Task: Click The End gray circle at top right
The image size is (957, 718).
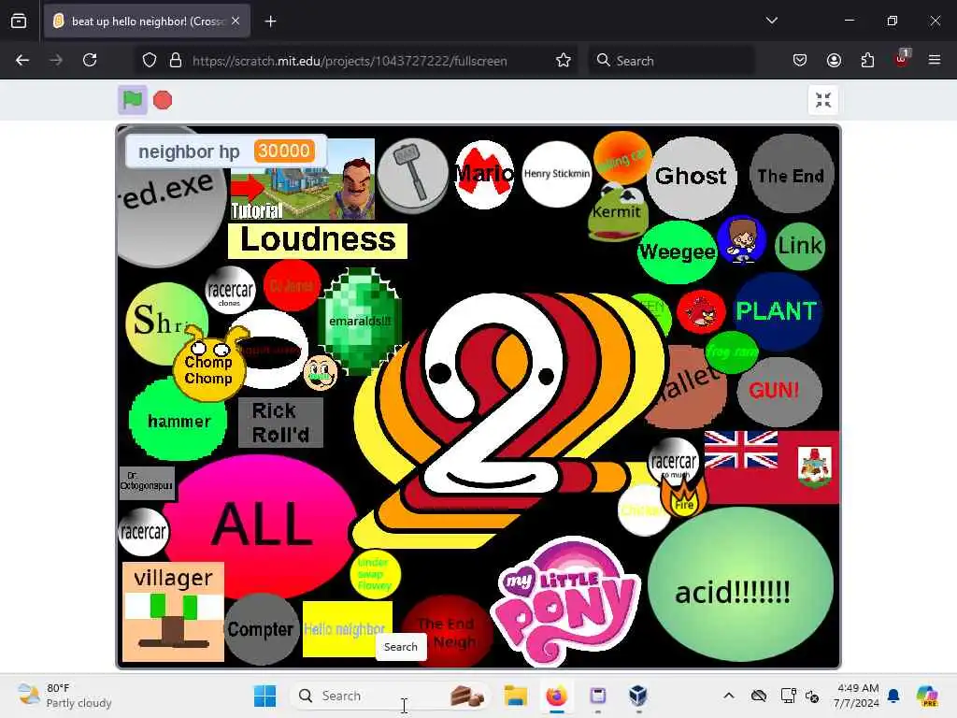Action: pyautogui.click(x=791, y=175)
